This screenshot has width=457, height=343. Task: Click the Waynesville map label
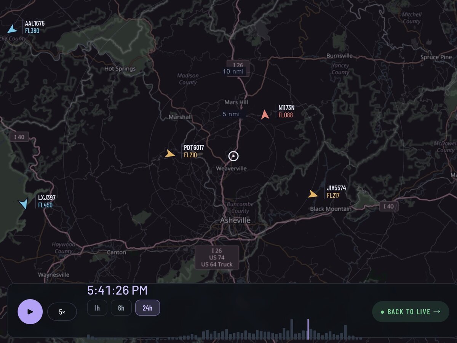[54, 274]
